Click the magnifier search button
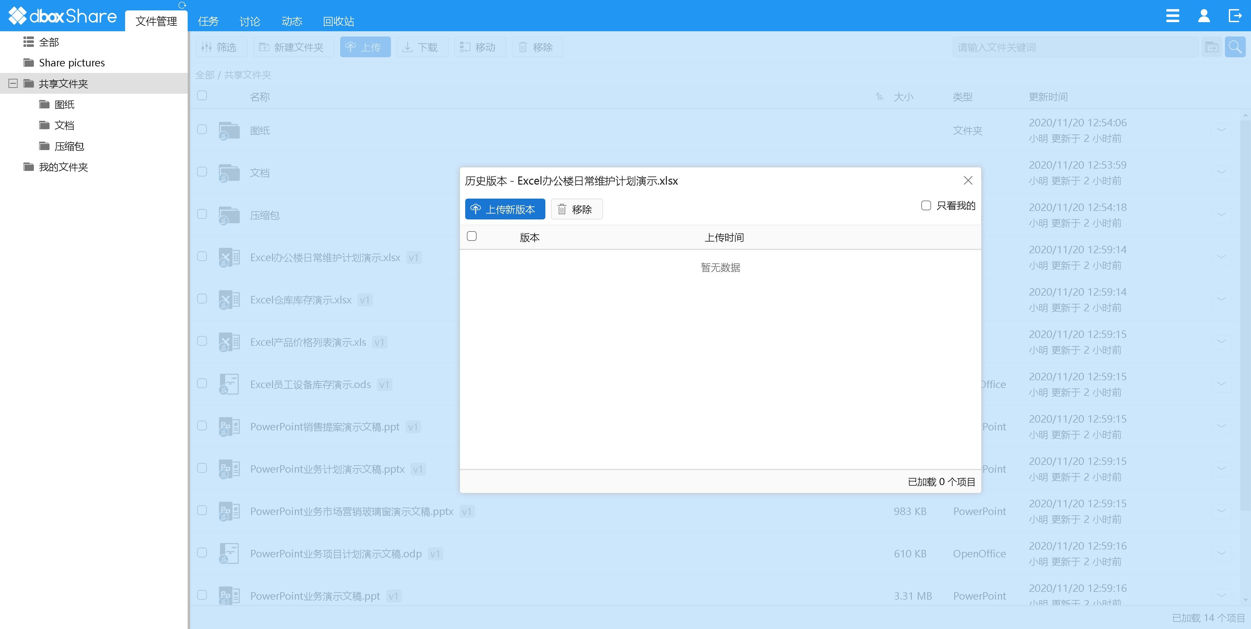 [1235, 47]
